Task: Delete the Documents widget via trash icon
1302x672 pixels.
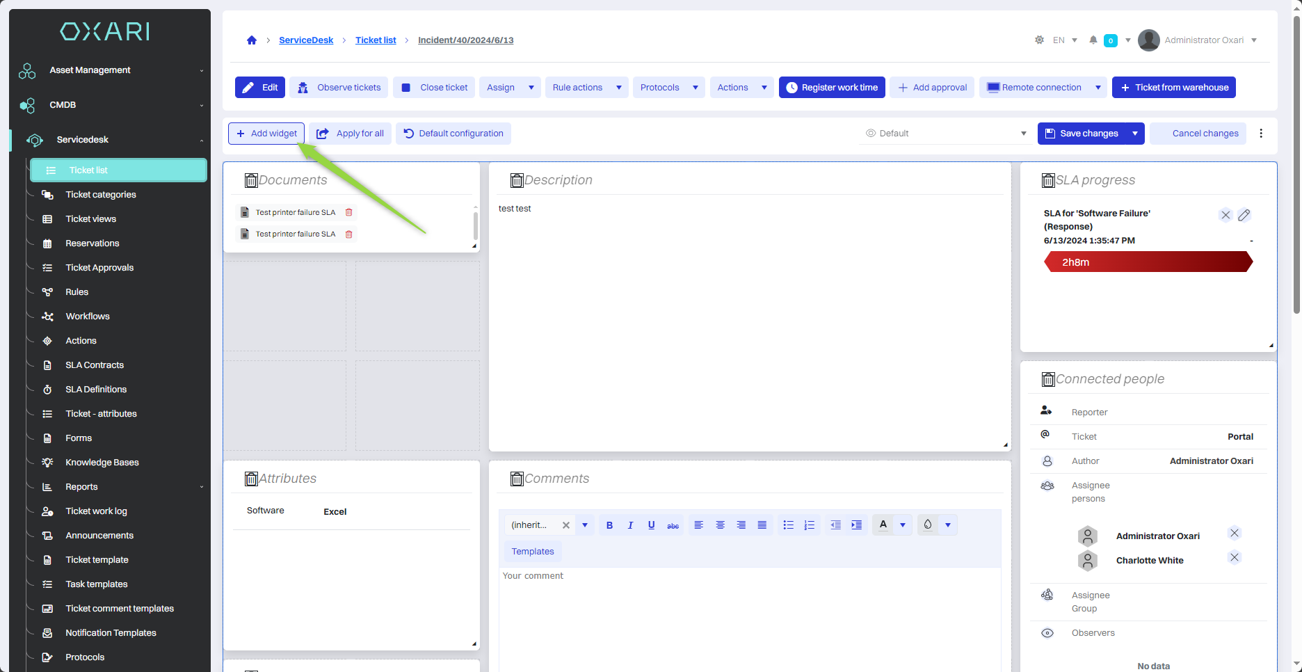Action: click(251, 181)
